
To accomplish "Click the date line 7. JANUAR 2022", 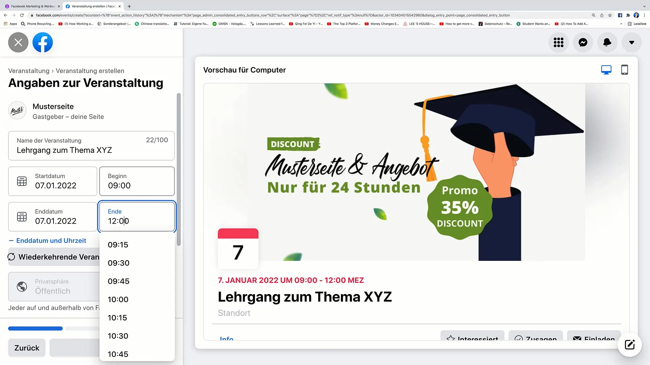I will pos(291,280).
